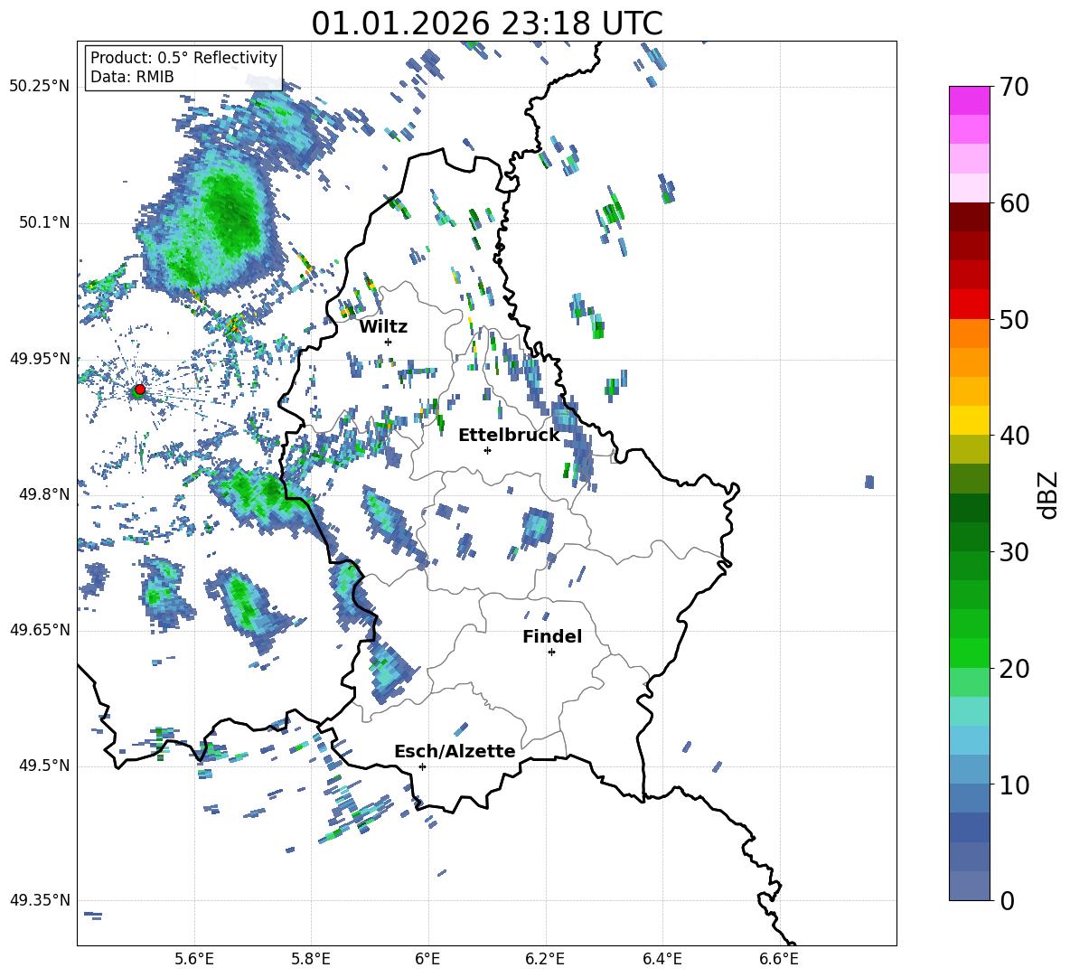The width and height of the screenshot is (1070, 977).
Task: Click the 6.6°E longitude label
Action: coord(779,959)
